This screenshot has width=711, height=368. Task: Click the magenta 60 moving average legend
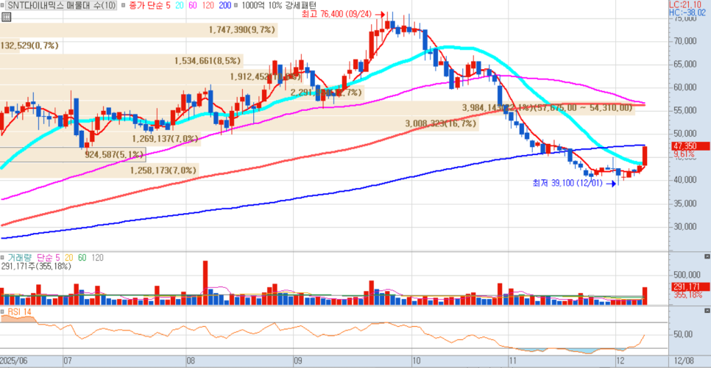pyautogui.click(x=193, y=5)
